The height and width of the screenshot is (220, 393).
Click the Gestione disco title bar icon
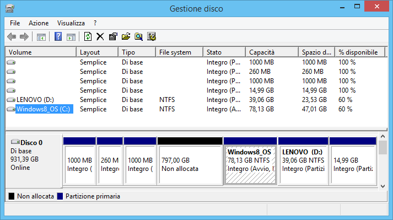coord(10,8)
